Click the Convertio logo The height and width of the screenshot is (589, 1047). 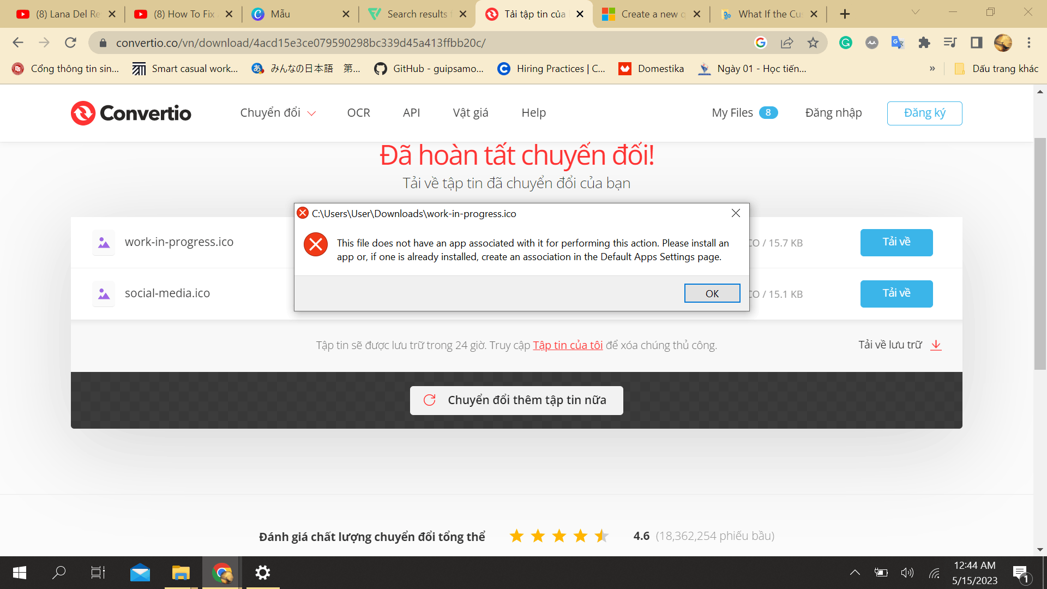(131, 113)
